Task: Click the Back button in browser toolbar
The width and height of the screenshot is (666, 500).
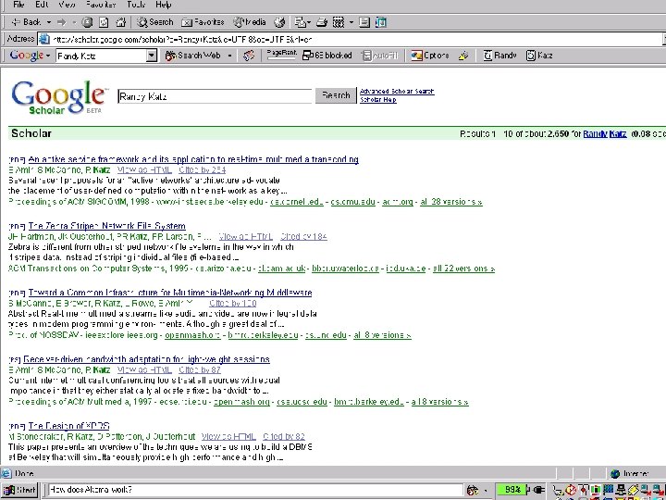Action: point(26,22)
